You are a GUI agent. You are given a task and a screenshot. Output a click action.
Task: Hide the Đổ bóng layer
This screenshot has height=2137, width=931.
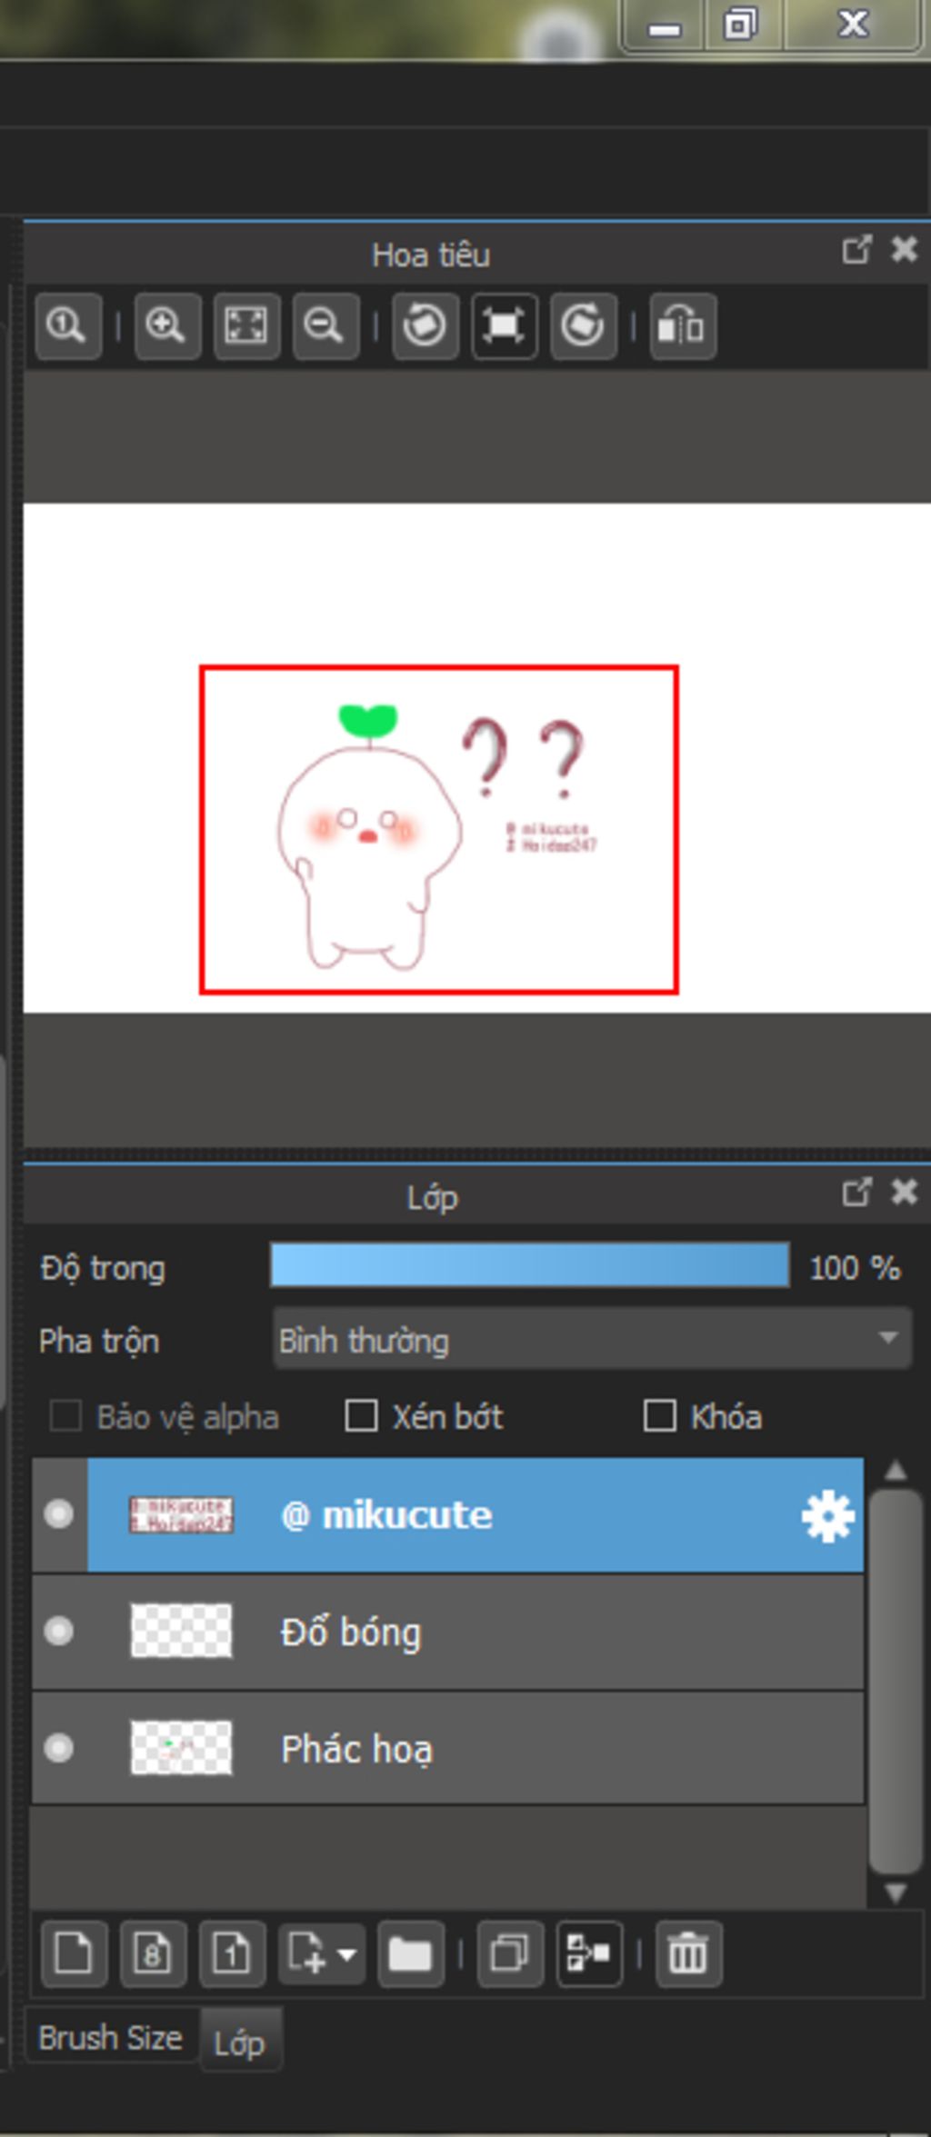59,1631
